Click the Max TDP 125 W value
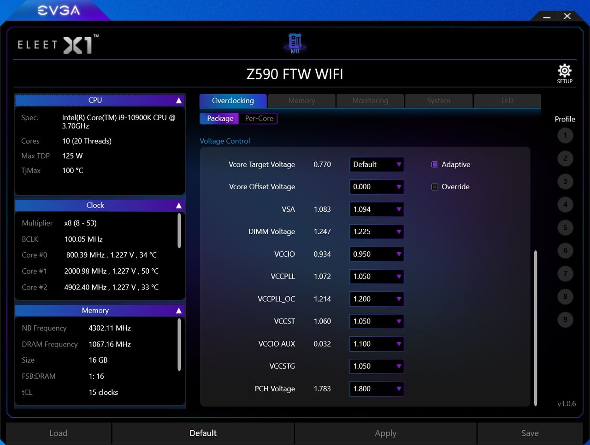Screen dimensions: 590x445 click(72, 156)
